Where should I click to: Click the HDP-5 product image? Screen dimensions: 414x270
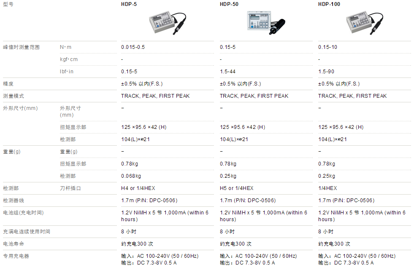point(168,23)
